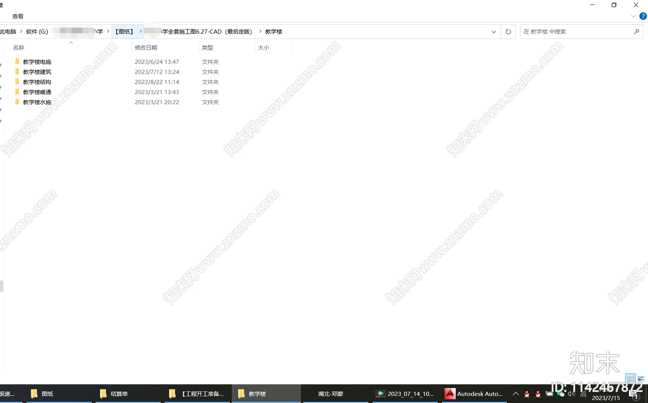Click the search magnifier icon

[636, 32]
